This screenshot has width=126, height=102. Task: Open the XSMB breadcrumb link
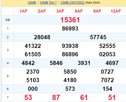32,3
